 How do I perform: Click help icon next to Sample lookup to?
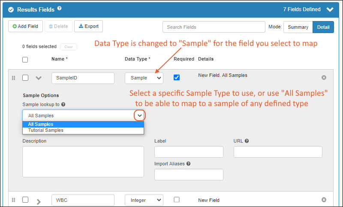click(63, 104)
